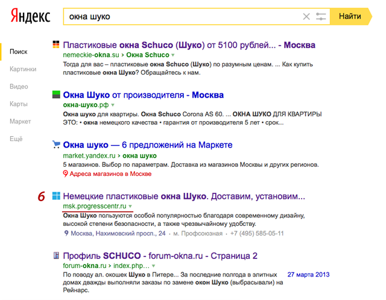This screenshot has width=386, height=300.
Task: Click the окна-шуко.рф green URL
Action: (86, 105)
